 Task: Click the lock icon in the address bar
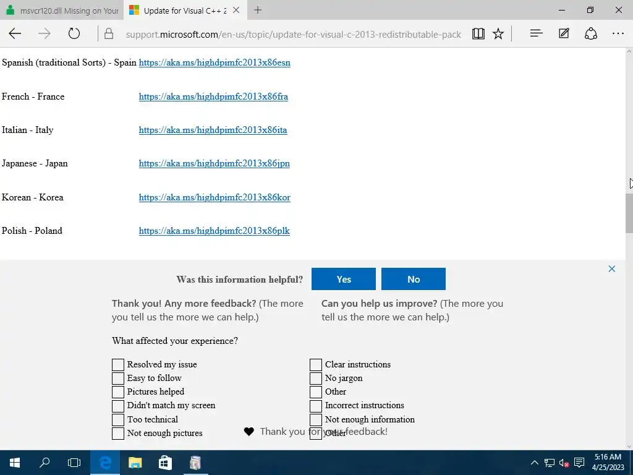coord(109,33)
